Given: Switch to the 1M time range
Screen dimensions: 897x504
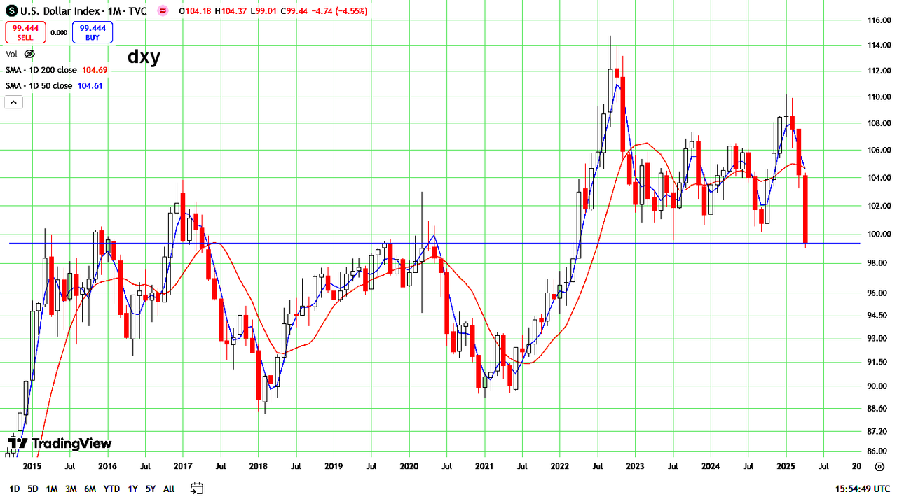Looking at the screenshot, I should point(51,489).
